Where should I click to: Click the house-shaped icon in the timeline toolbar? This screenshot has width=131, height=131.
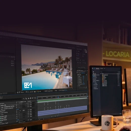[28, 98]
